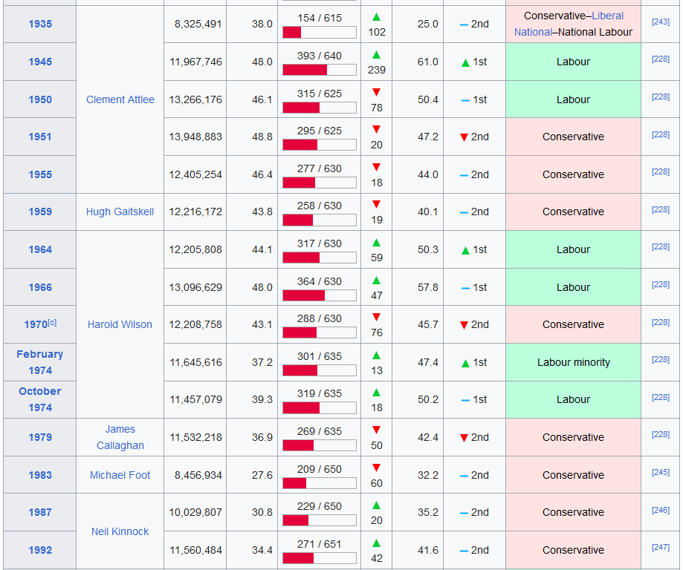Open the 1935 election link
This screenshot has height=570, width=683.
[x=40, y=24]
